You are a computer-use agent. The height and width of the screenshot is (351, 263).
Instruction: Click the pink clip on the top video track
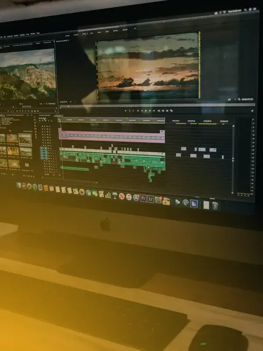(x=112, y=133)
